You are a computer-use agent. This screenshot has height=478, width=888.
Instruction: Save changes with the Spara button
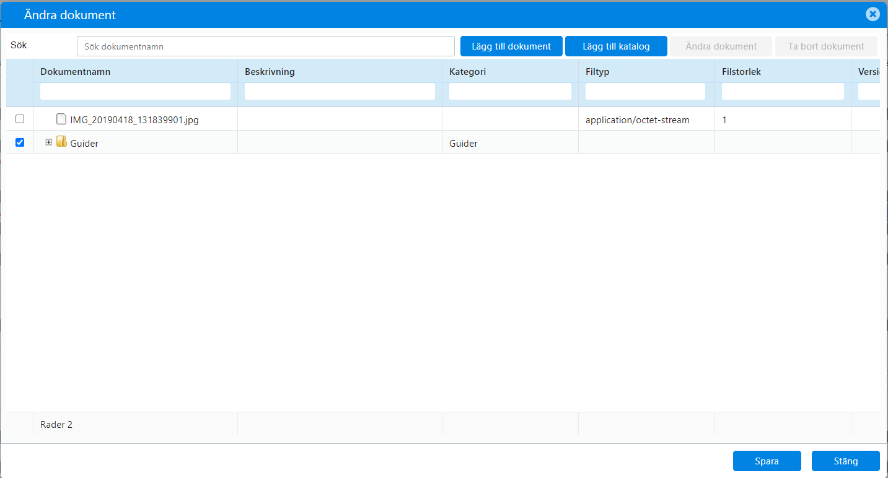coord(767,461)
